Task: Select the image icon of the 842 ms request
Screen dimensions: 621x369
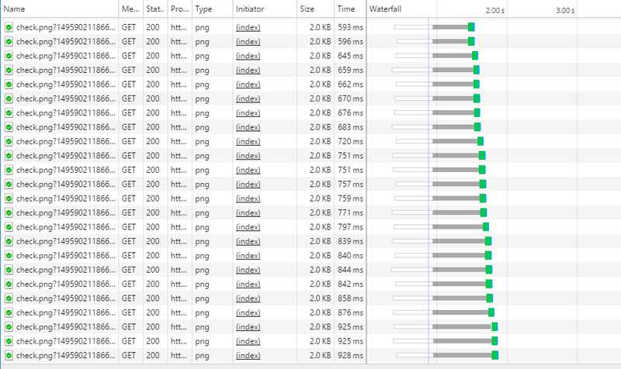Action: pyautogui.click(x=9, y=284)
